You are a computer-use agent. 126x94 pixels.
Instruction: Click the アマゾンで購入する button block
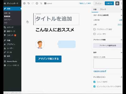tap(48, 59)
